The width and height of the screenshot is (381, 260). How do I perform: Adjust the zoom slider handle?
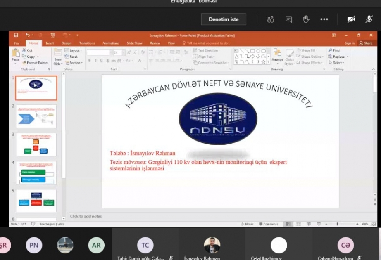tap(338, 224)
